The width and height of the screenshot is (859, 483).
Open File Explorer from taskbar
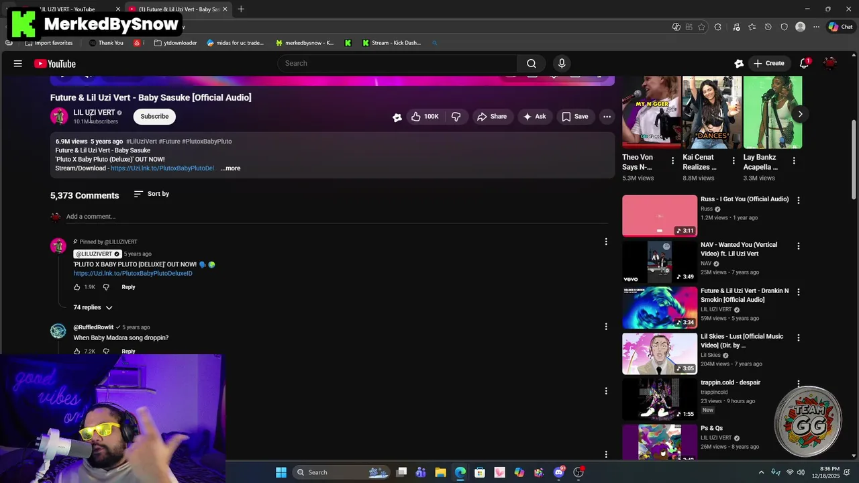pyautogui.click(x=440, y=472)
